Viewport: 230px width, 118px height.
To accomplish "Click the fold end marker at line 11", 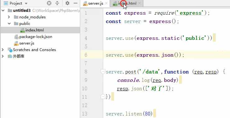I will pyautogui.click(x=103, y=97).
